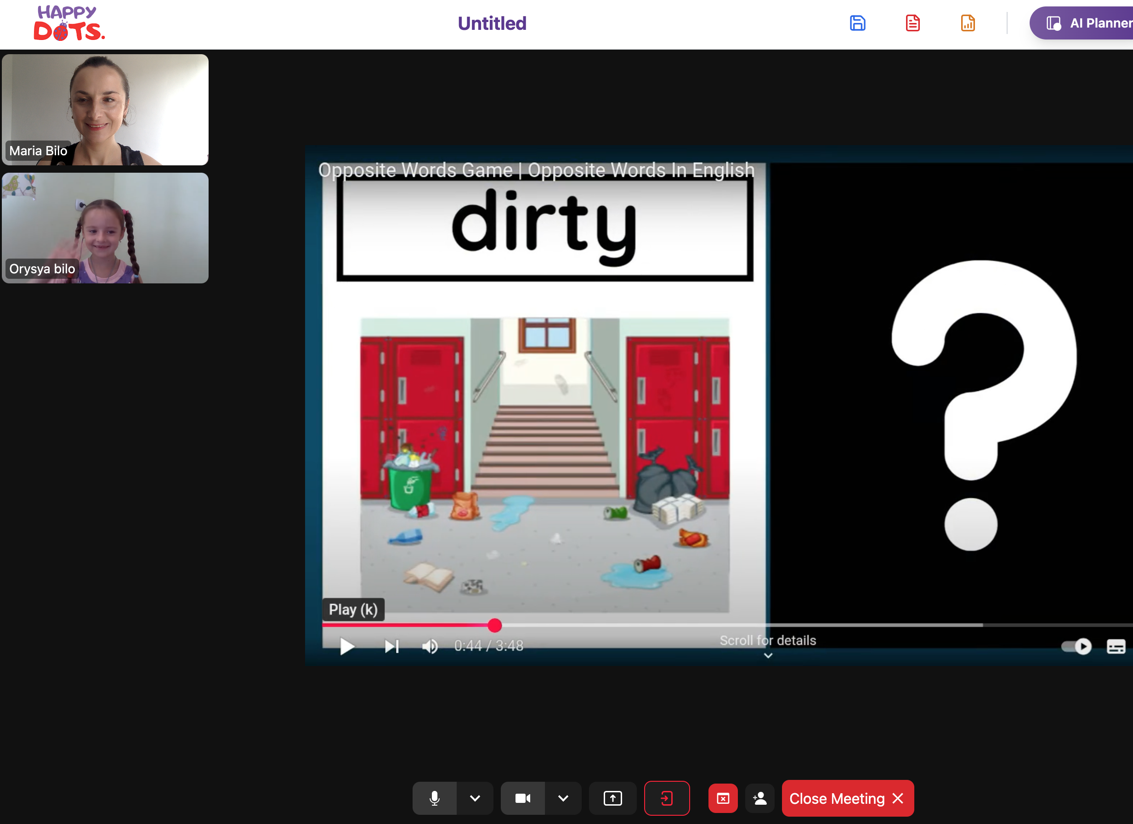Image resolution: width=1133 pixels, height=824 pixels.
Task: Open the red document notes icon
Action: [x=912, y=23]
